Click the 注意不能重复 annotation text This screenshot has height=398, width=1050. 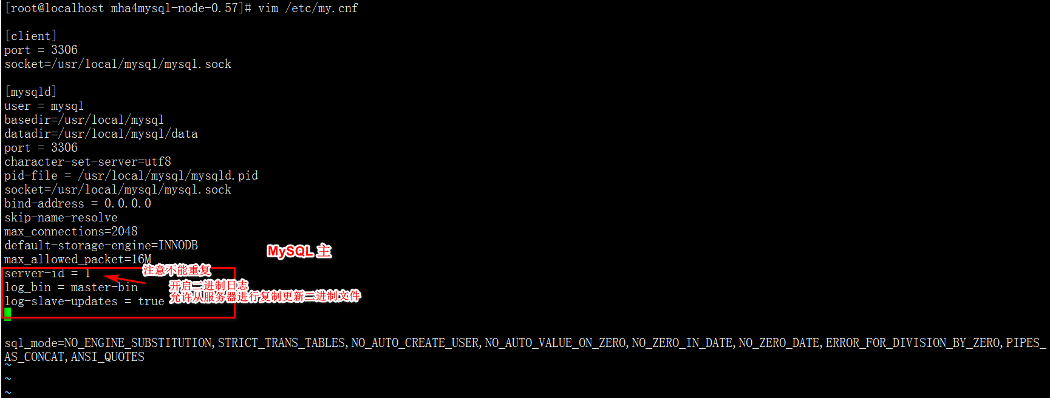(177, 270)
